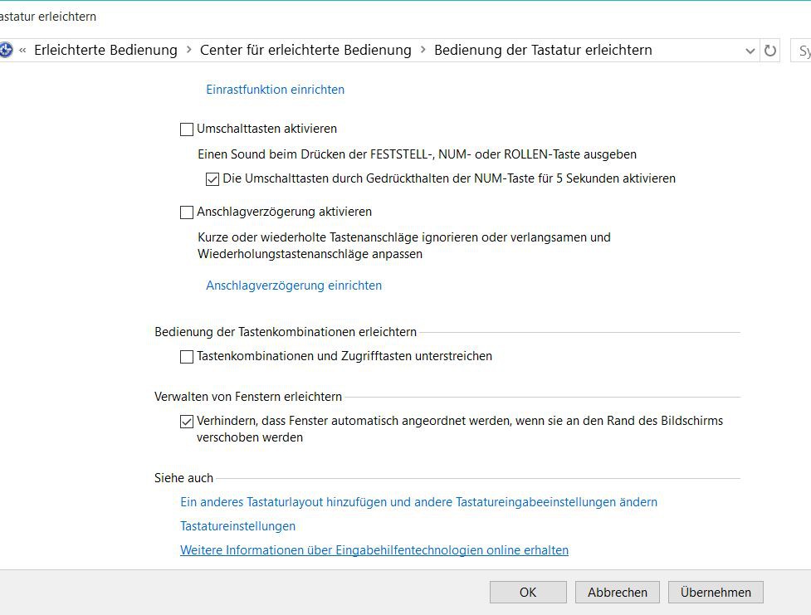Click the link to add another keyboard layout
The width and height of the screenshot is (811, 615).
[418, 501]
